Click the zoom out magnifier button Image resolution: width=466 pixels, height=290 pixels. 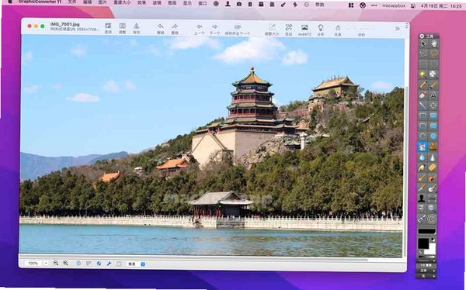click(x=56, y=263)
